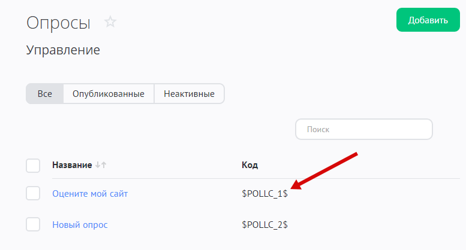Viewport: 466px width, 250px height.
Task: Click the Управление subtitle
Action: tap(63, 51)
